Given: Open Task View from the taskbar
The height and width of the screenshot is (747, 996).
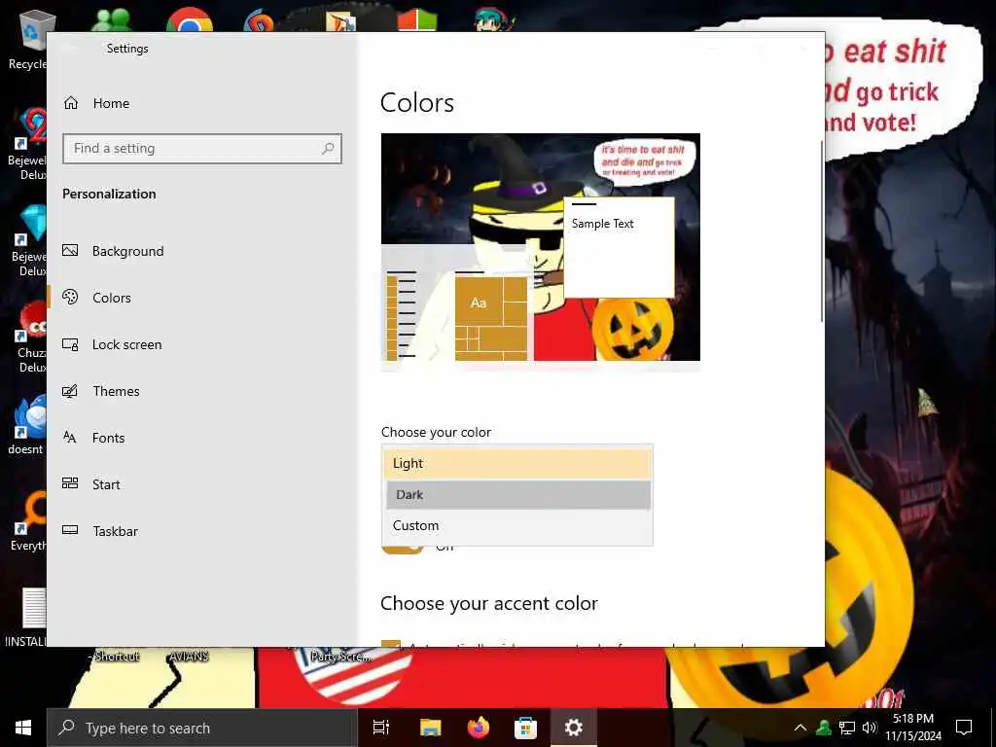Looking at the screenshot, I should coord(381,728).
